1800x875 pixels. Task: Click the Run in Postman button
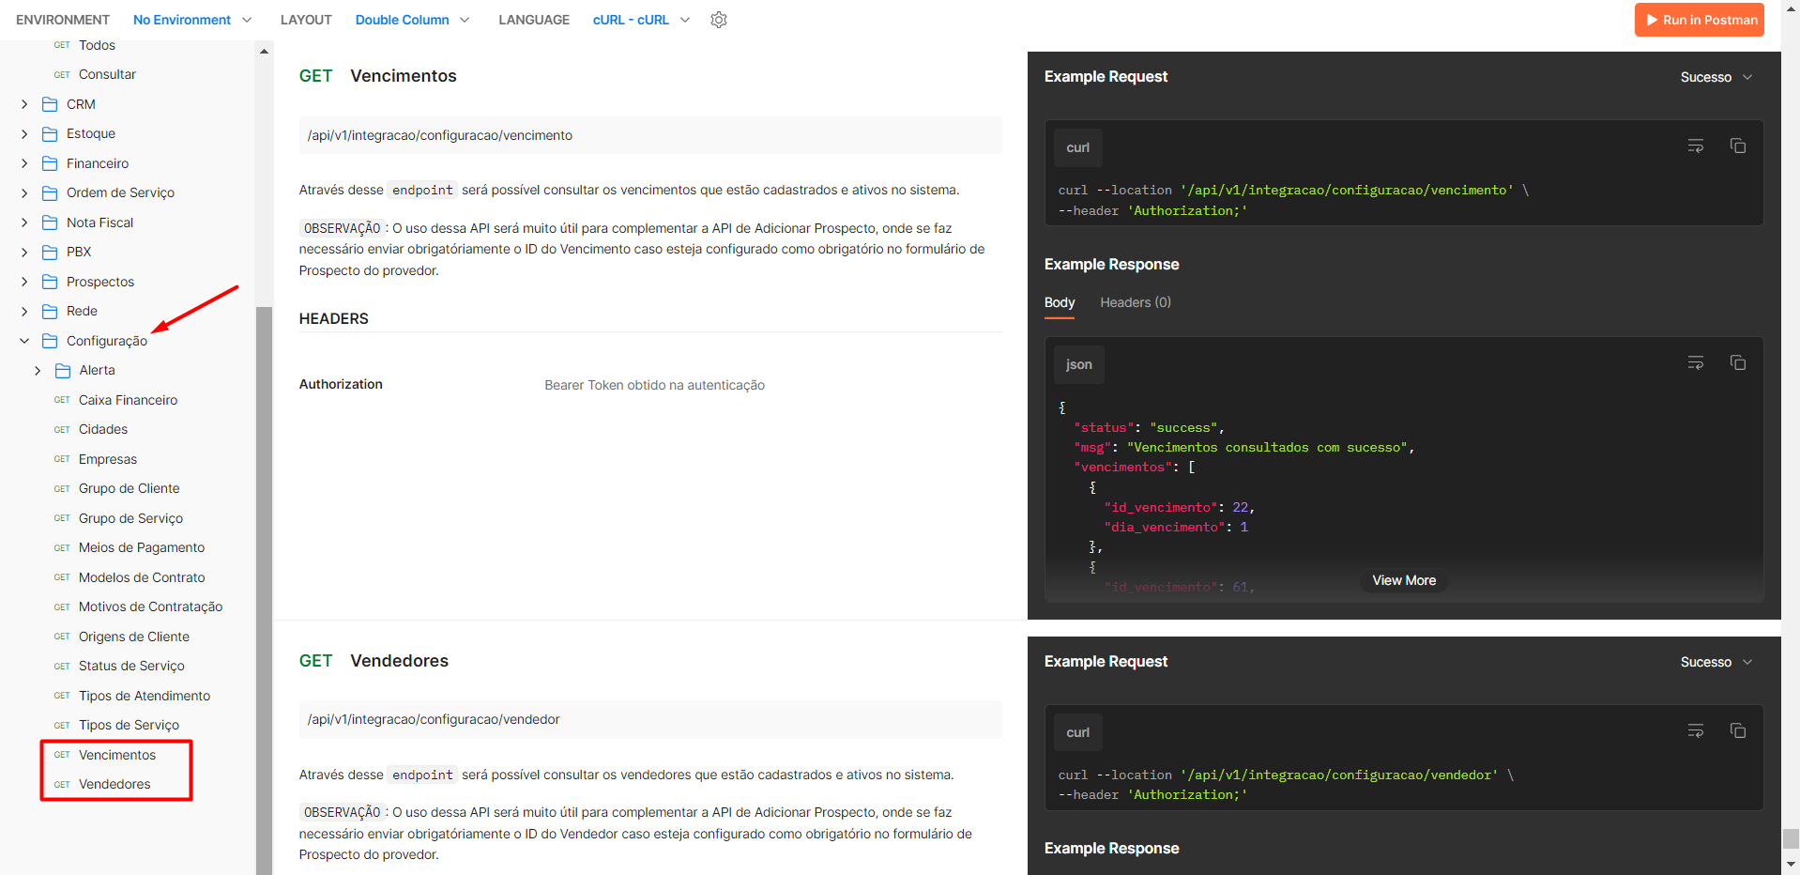coord(1700,20)
